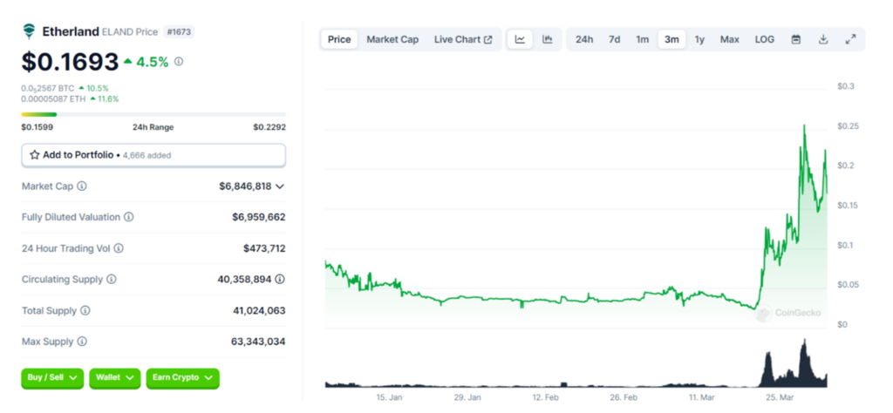Click the #1673 rank badge
The height and width of the screenshot is (413, 893).
179,32
